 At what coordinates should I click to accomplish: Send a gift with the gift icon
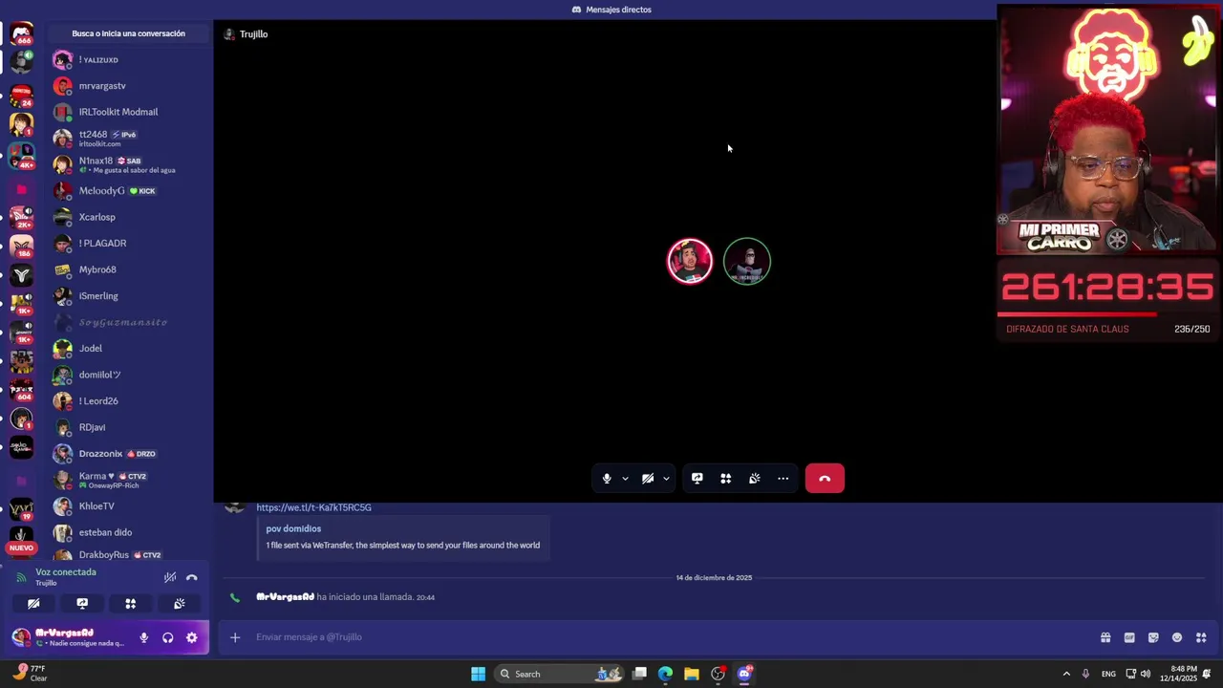(1105, 637)
